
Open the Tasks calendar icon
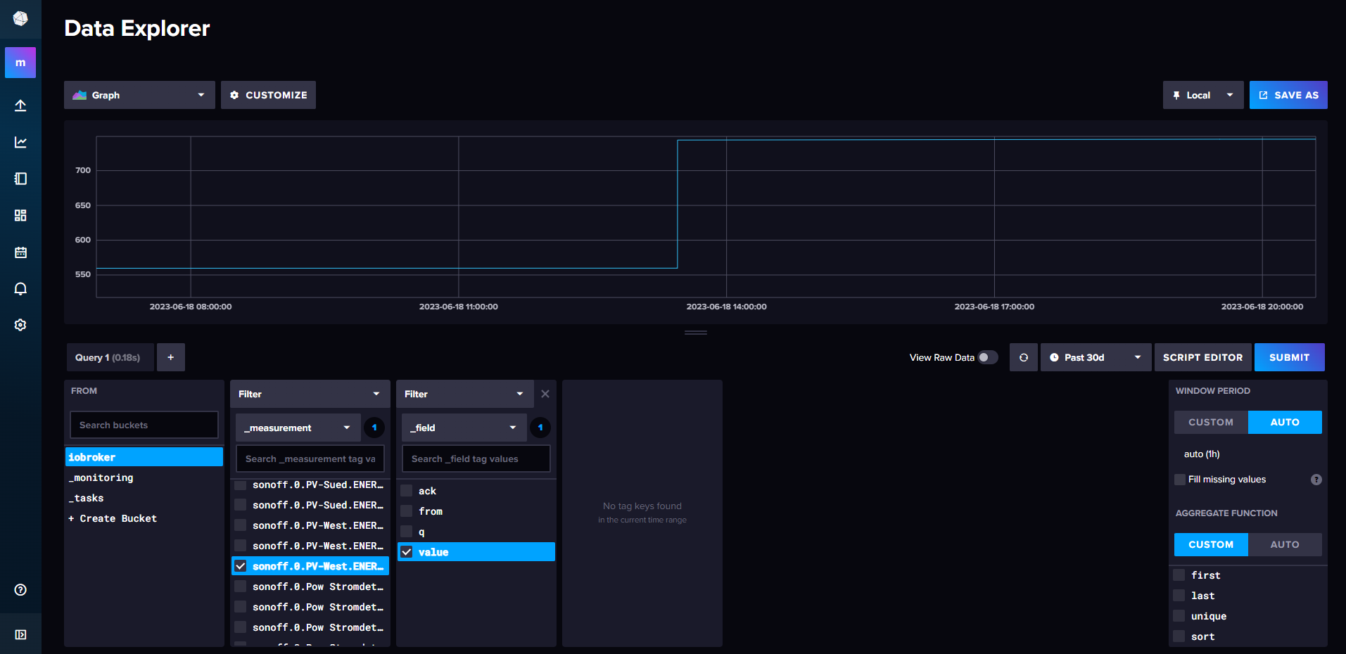click(20, 252)
